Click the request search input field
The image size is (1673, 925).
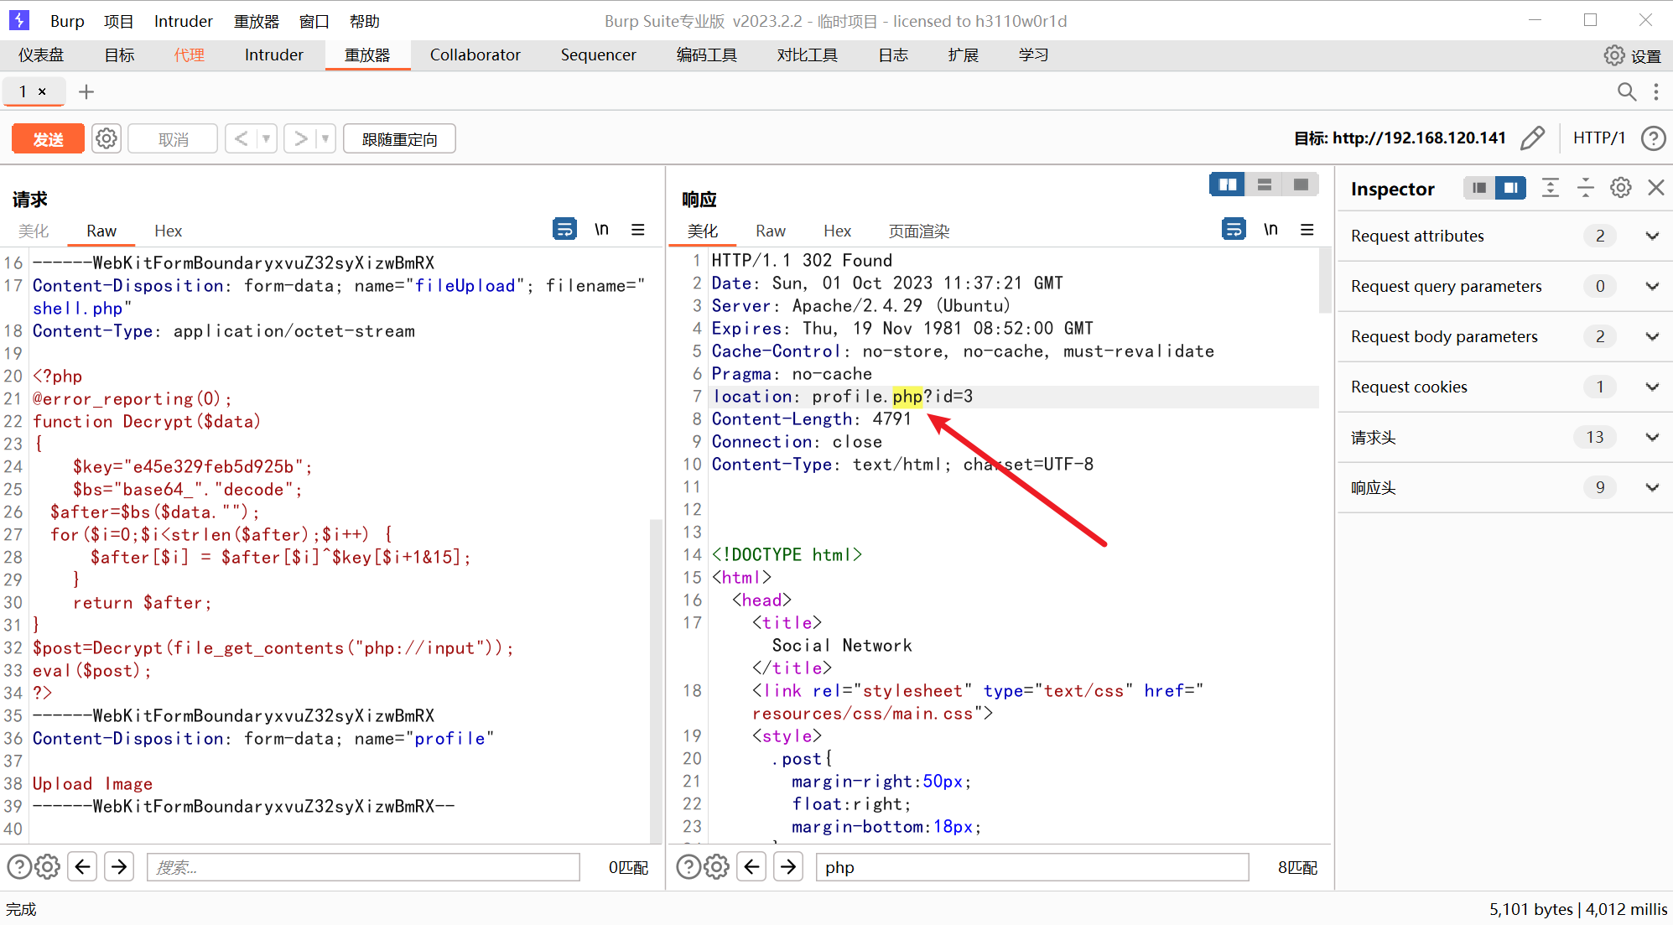pos(363,867)
